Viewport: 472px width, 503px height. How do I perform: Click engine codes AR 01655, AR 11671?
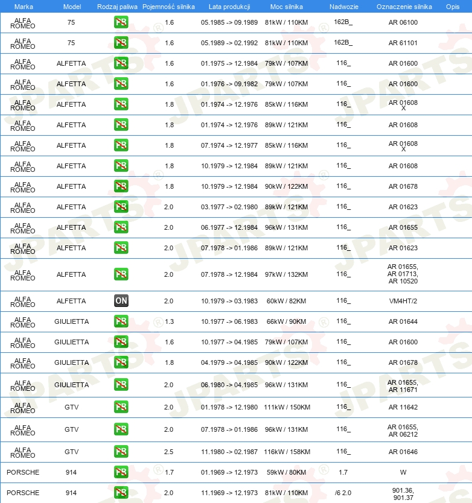tap(403, 386)
